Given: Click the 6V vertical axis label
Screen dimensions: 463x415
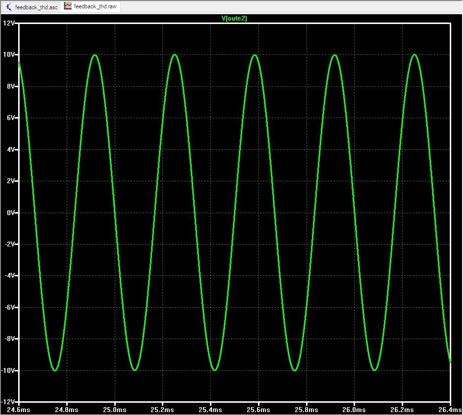Looking at the screenshot, I should [x=11, y=118].
